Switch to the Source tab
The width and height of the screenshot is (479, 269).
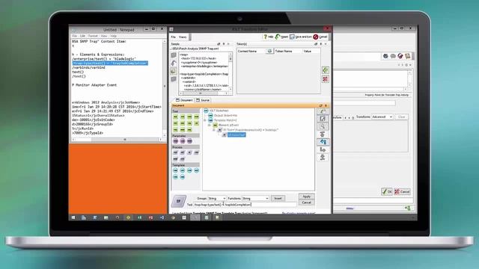pyautogui.click(x=203, y=100)
